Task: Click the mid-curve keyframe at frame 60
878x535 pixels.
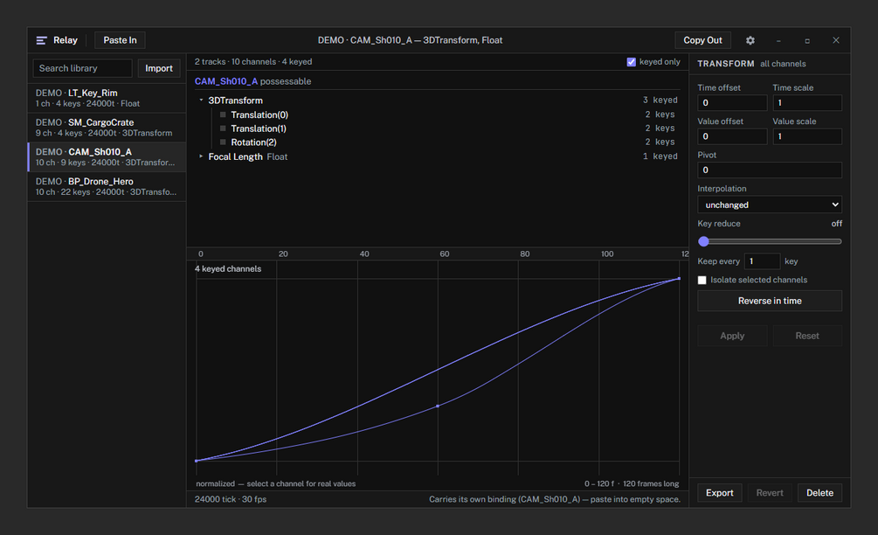Action: coord(438,406)
